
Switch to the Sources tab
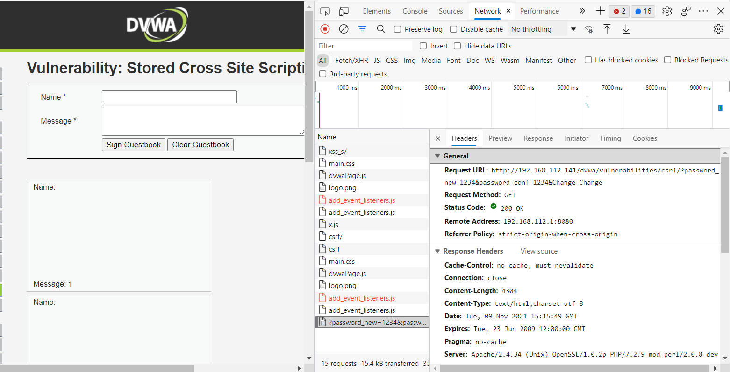click(x=451, y=11)
